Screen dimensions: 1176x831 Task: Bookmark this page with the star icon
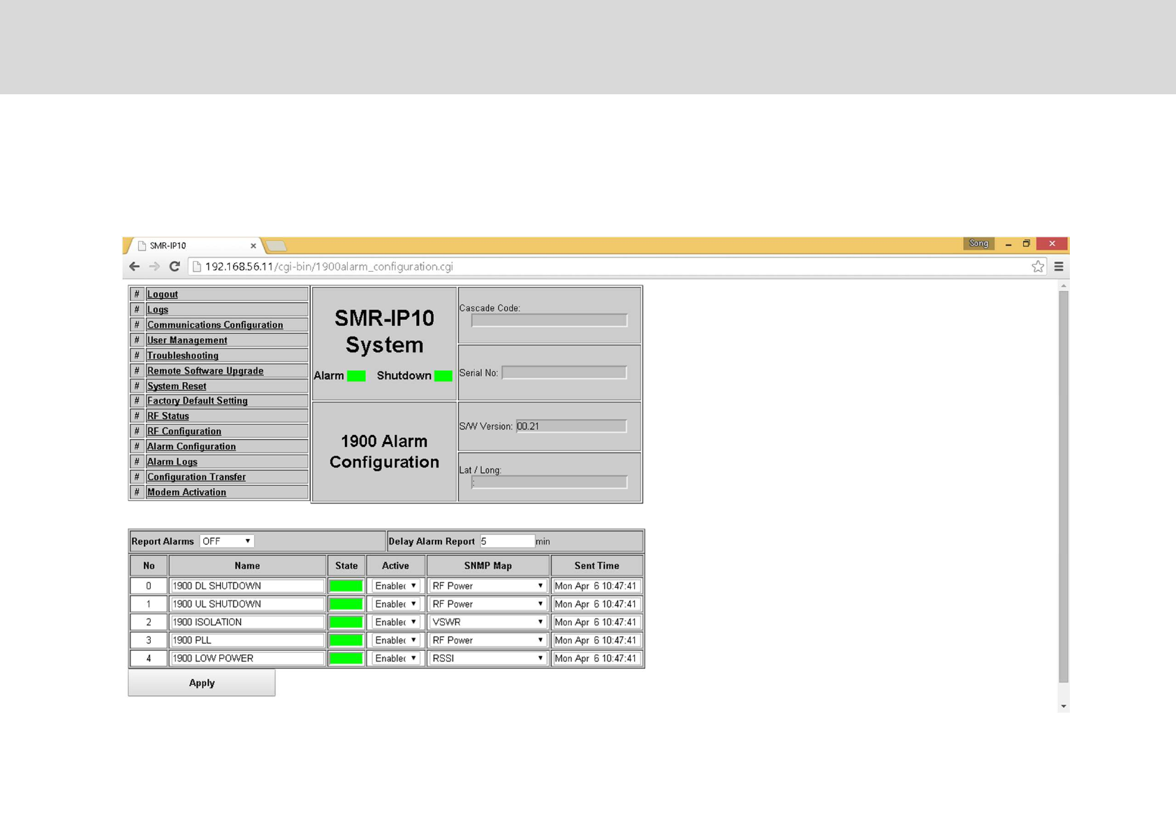pyautogui.click(x=1038, y=266)
